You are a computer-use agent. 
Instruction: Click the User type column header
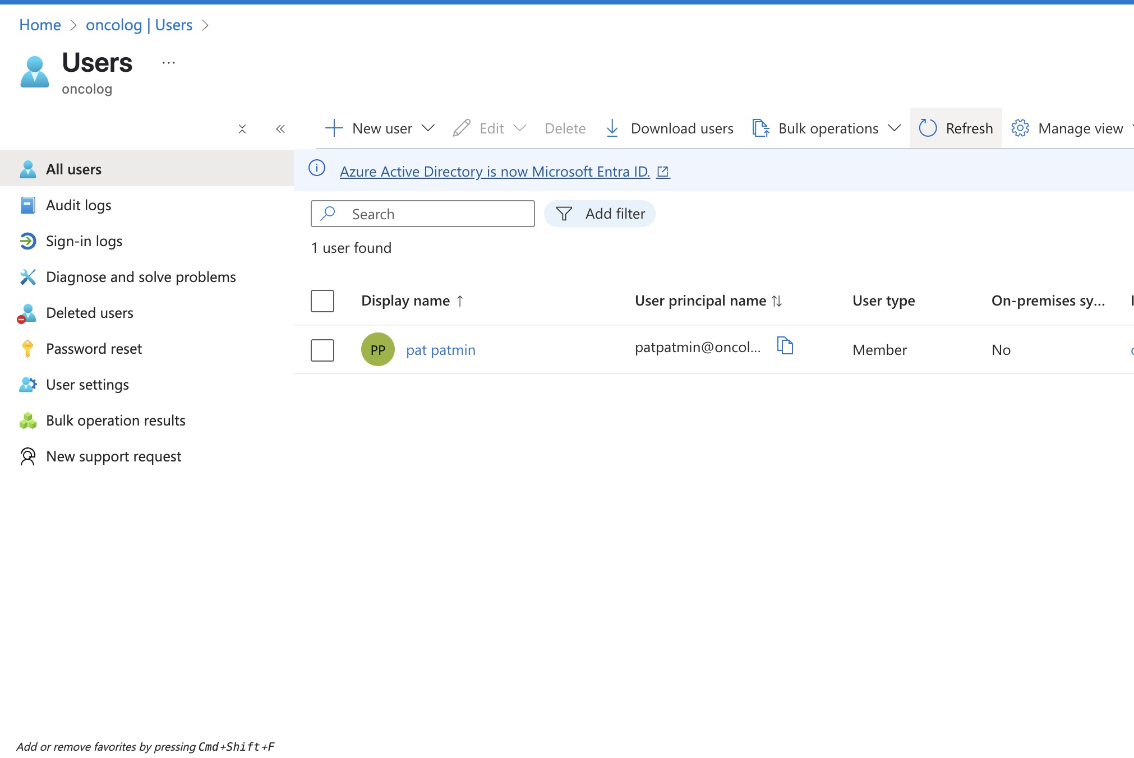pos(884,301)
